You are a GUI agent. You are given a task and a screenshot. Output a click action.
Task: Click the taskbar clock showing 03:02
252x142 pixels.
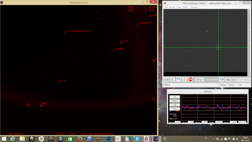[245, 138]
